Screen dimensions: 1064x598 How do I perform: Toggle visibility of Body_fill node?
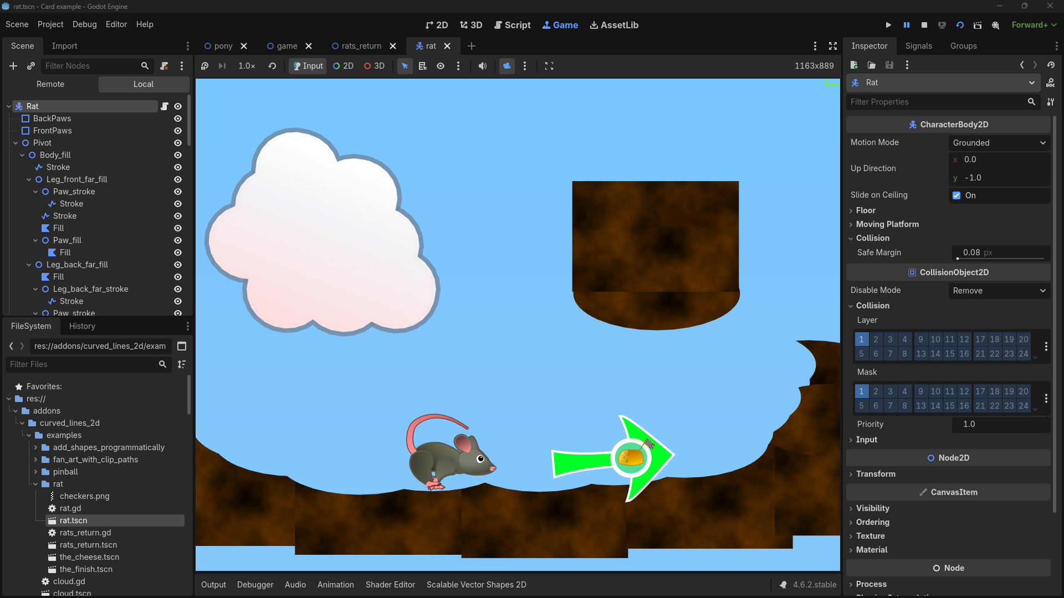coord(178,155)
